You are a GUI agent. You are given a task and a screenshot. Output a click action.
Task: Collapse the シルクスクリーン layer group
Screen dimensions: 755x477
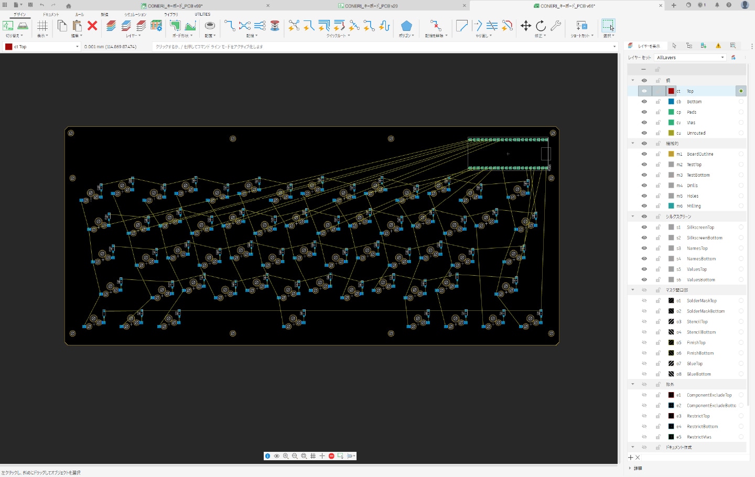(633, 216)
